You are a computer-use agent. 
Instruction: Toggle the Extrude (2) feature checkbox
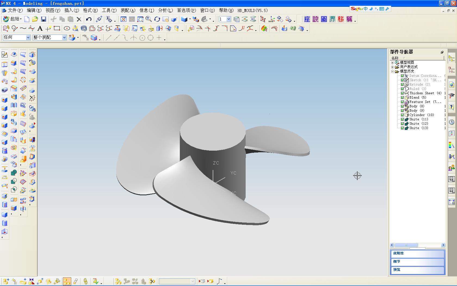pyautogui.click(x=402, y=84)
